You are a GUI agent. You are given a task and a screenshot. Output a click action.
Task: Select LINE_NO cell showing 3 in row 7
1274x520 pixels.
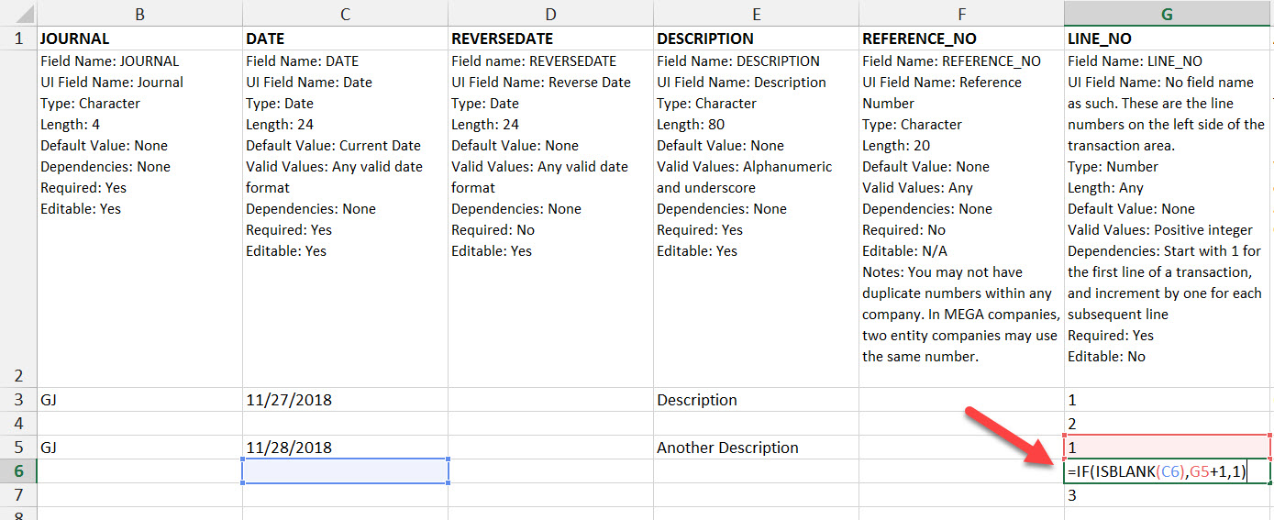coord(1166,495)
